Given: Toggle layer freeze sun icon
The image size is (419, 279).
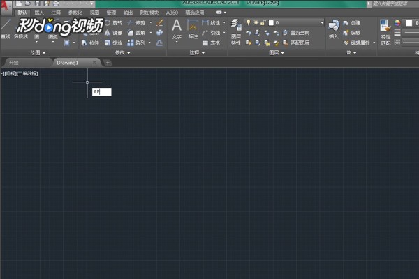Looking at the screenshot, I should click(x=256, y=23).
